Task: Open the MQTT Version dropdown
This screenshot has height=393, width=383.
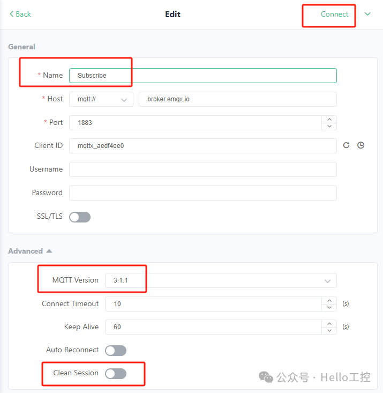Action: point(221,280)
